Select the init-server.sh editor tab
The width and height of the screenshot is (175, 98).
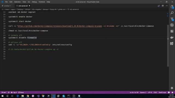[23, 6]
